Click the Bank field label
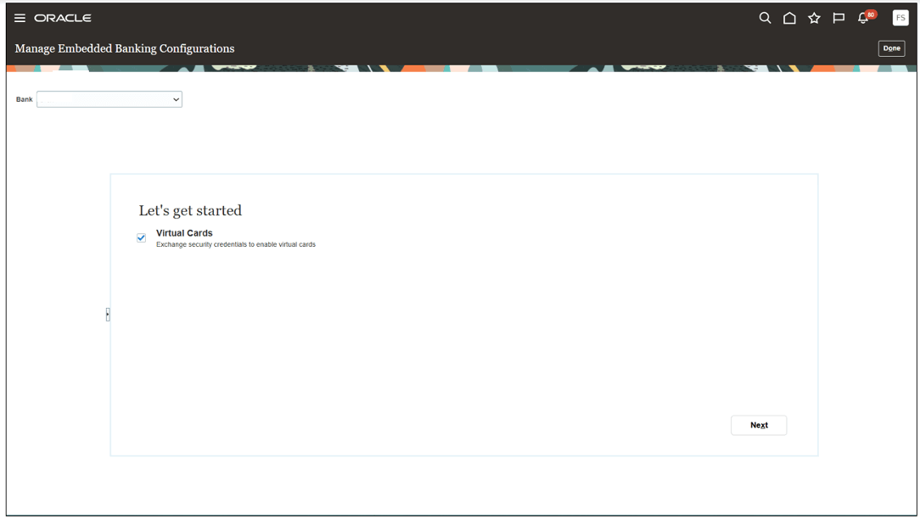 click(x=24, y=100)
